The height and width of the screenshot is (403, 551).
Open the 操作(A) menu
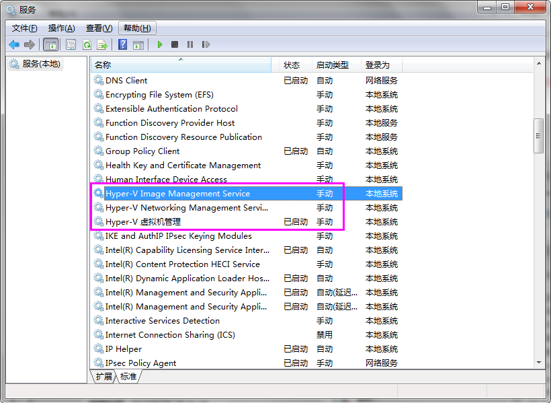pos(61,28)
